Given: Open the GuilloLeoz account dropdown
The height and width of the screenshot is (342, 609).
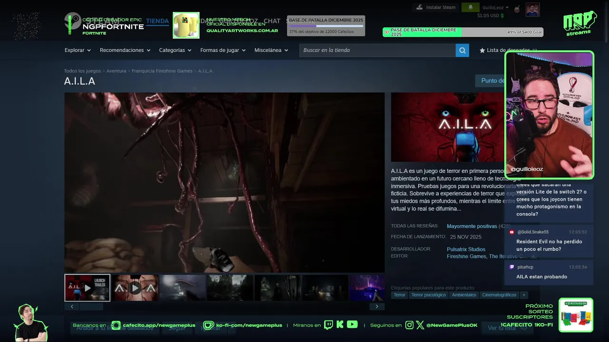Looking at the screenshot, I should 495,8.
